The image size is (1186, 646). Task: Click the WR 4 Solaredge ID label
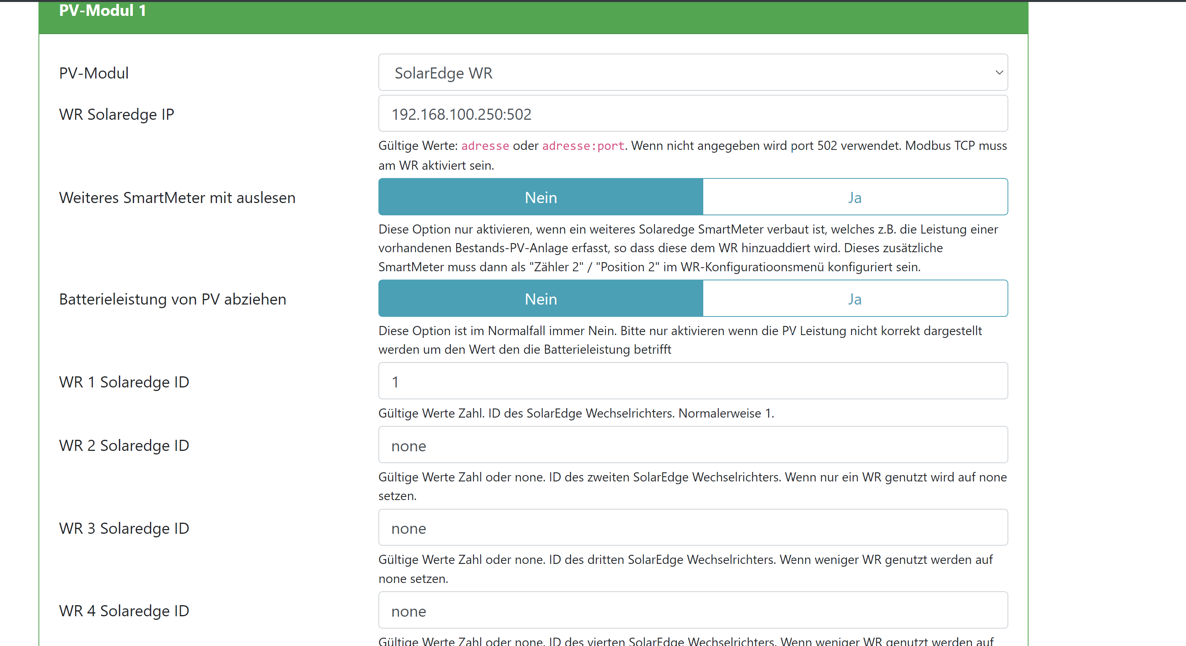coord(124,611)
